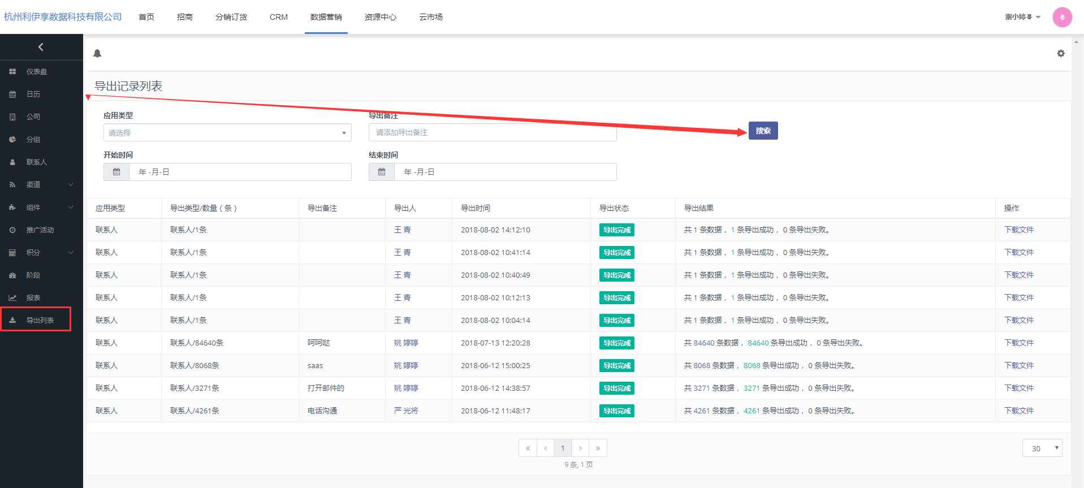Switch to the 资源中心 top tab

click(x=380, y=17)
